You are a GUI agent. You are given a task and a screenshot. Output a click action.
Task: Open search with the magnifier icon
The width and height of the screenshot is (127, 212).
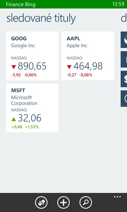coord(86,202)
